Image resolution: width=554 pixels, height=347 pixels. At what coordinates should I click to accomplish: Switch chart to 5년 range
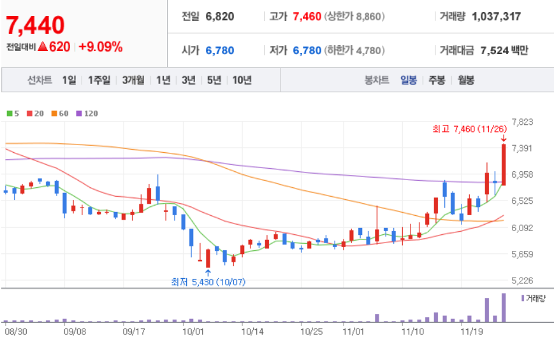click(x=214, y=80)
